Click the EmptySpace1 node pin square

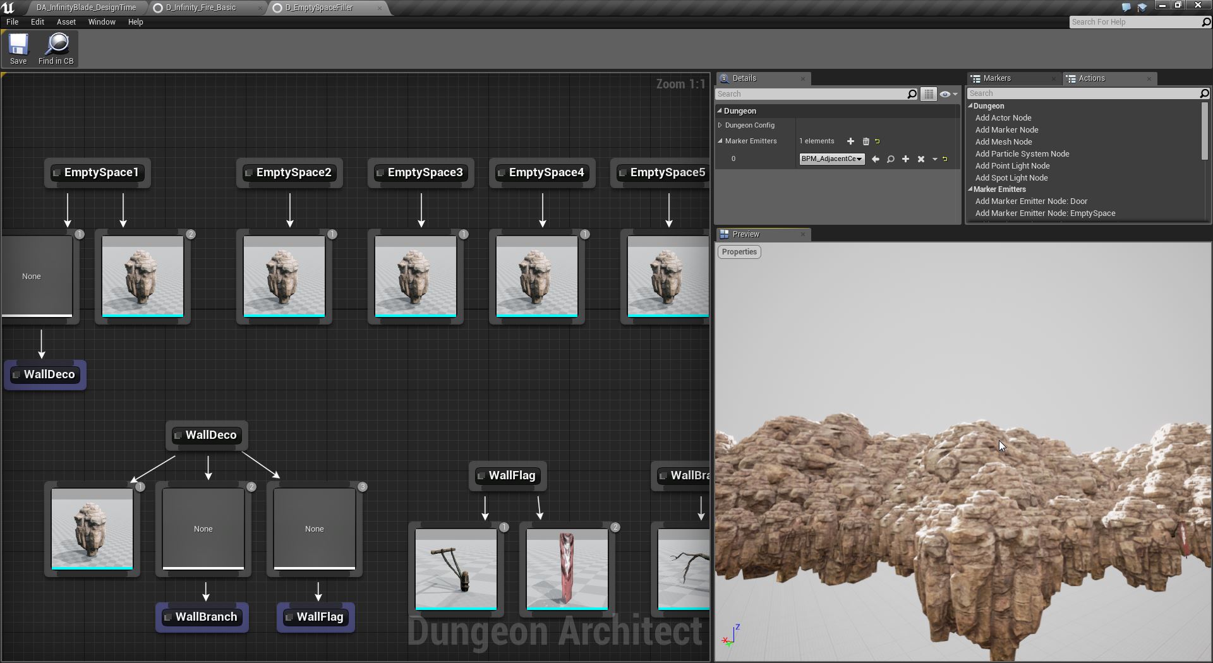(x=57, y=173)
